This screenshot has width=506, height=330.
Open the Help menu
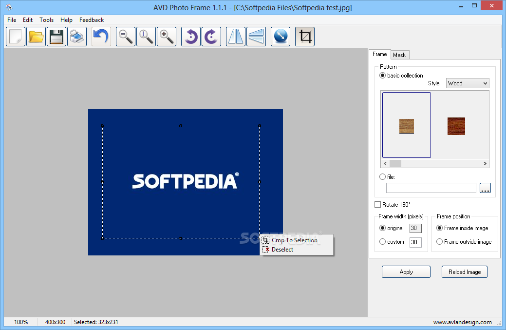66,19
